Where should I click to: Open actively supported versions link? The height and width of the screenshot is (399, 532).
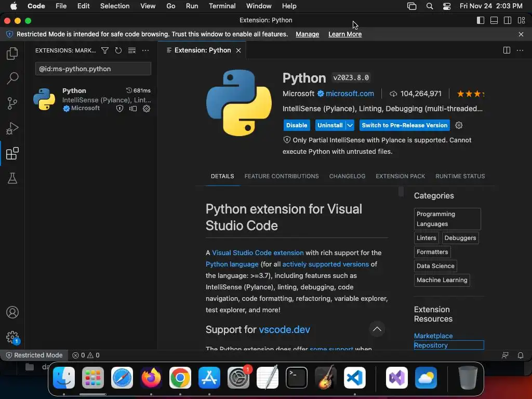click(325, 264)
